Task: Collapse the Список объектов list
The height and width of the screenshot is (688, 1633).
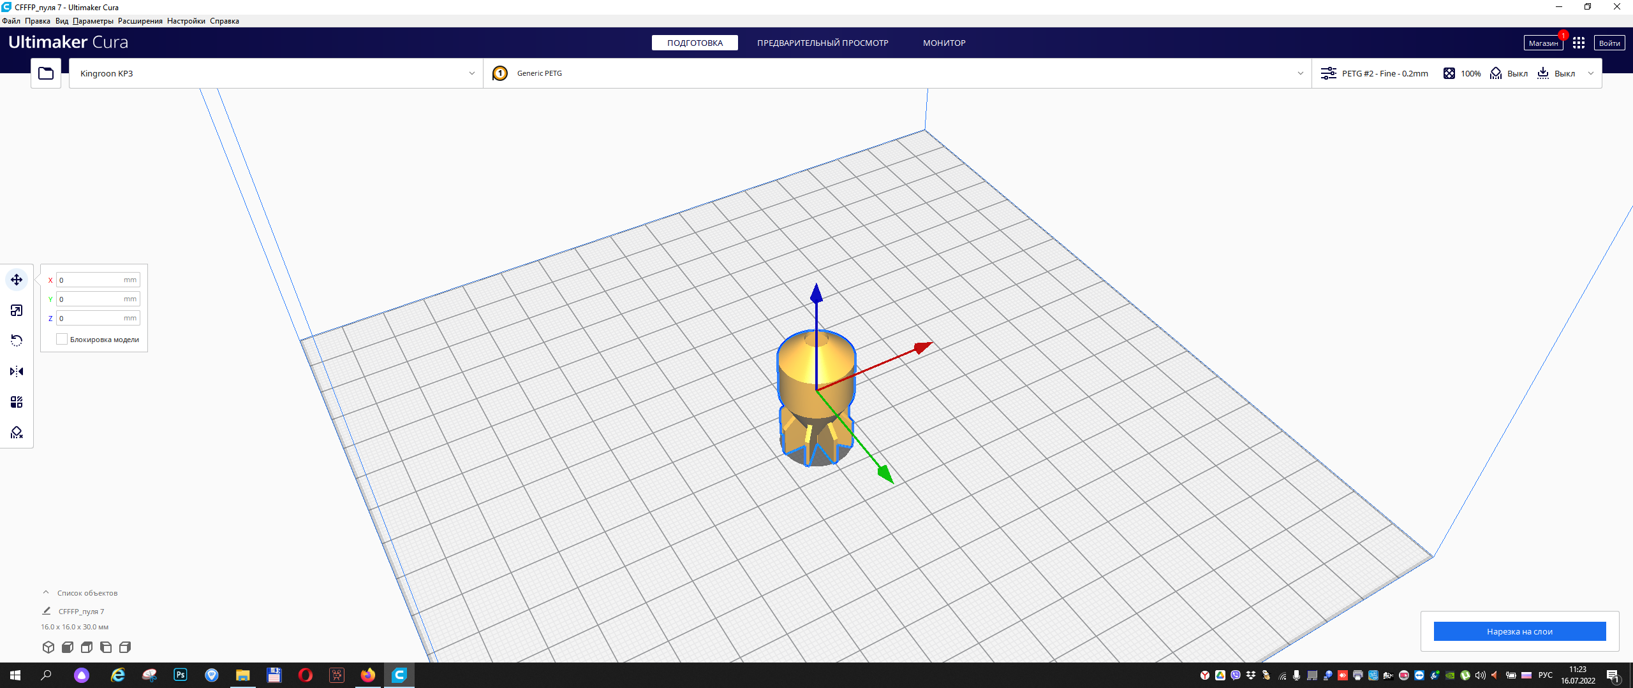Action: 46,592
